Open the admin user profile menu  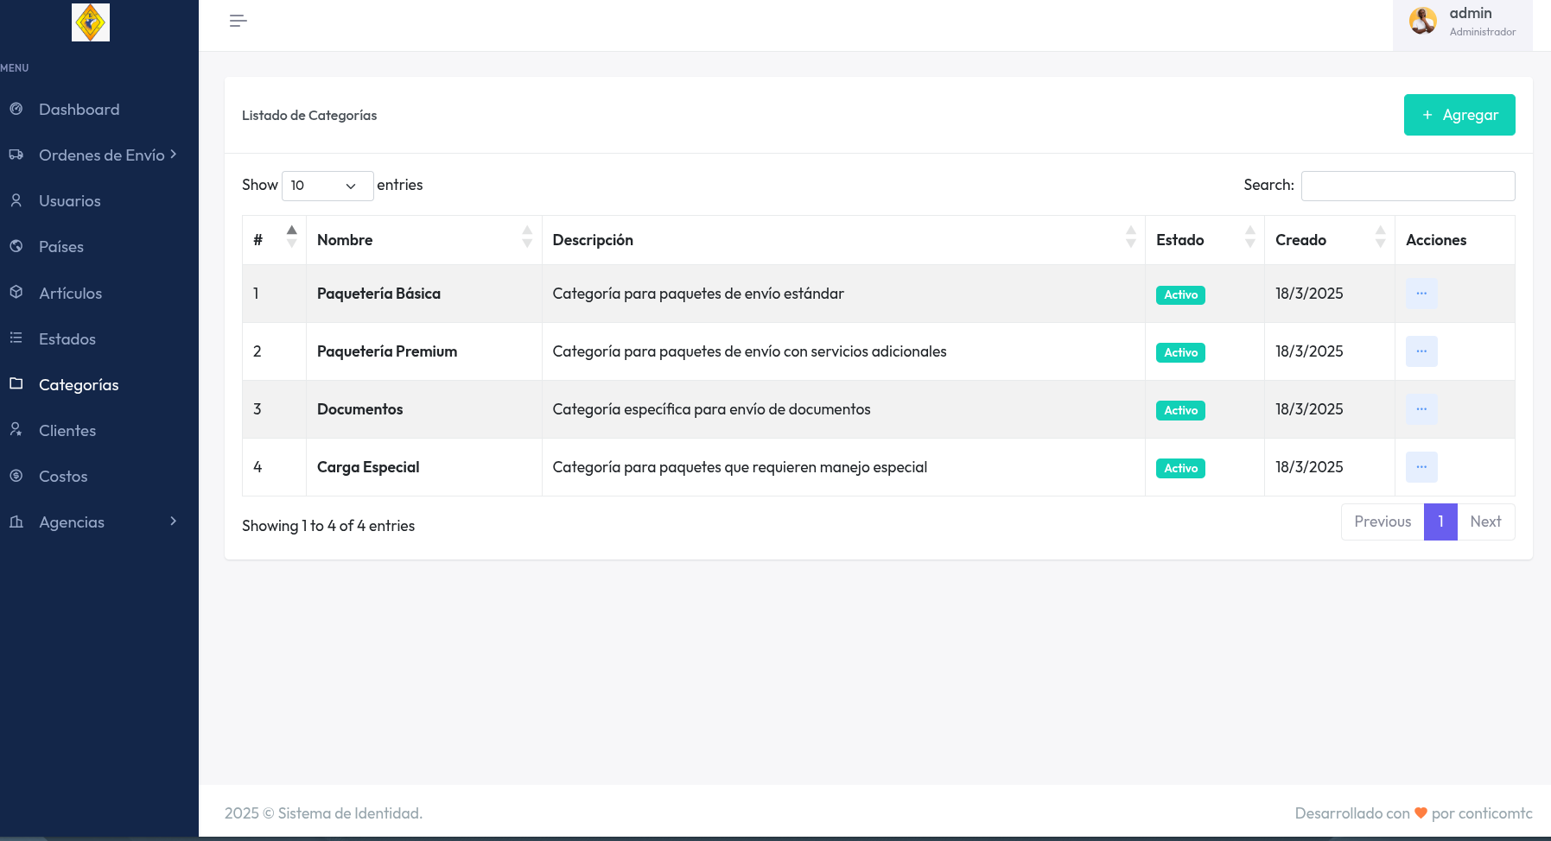click(x=1462, y=22)
